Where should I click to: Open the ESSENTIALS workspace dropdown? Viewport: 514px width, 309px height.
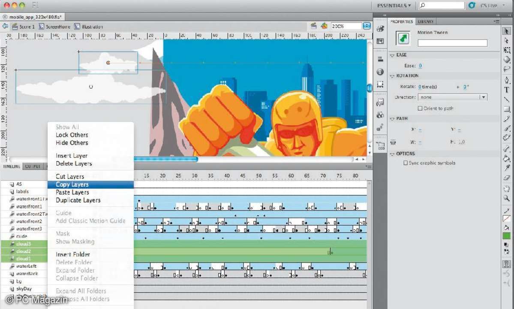[x=394, y=6]
